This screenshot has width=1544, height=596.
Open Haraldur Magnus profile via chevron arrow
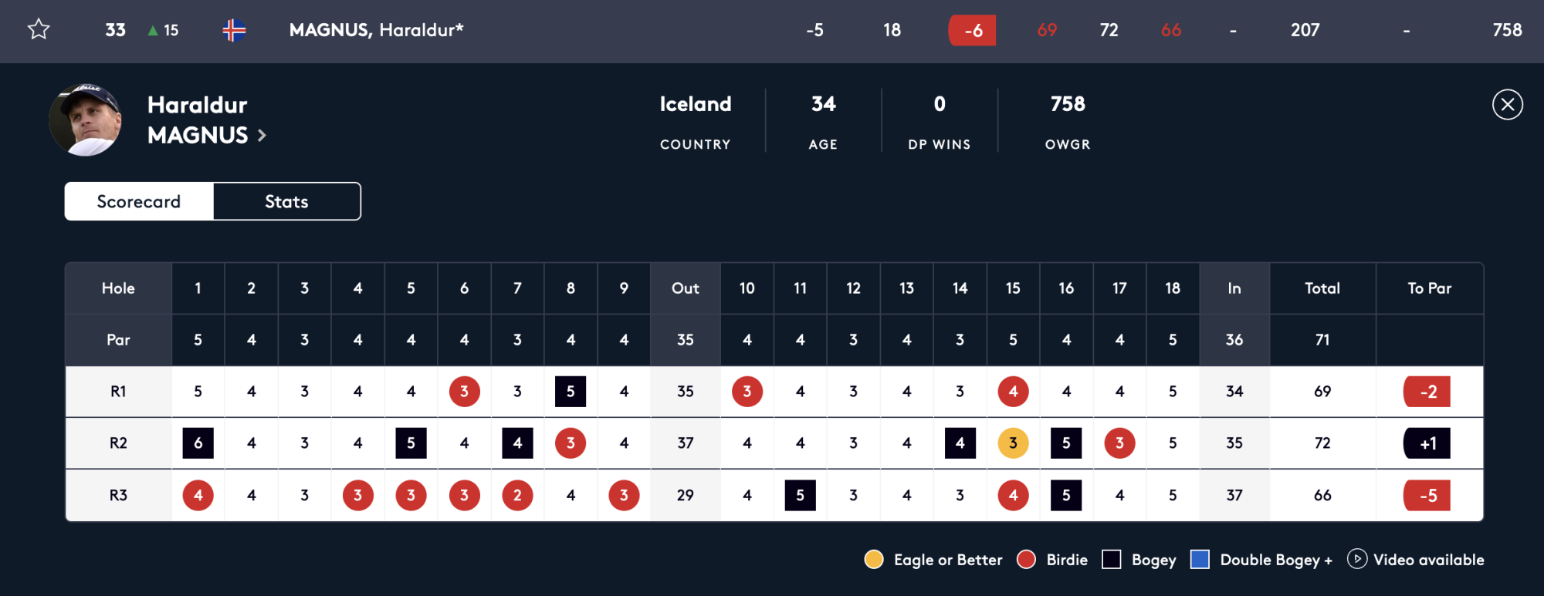coord(262,136)
